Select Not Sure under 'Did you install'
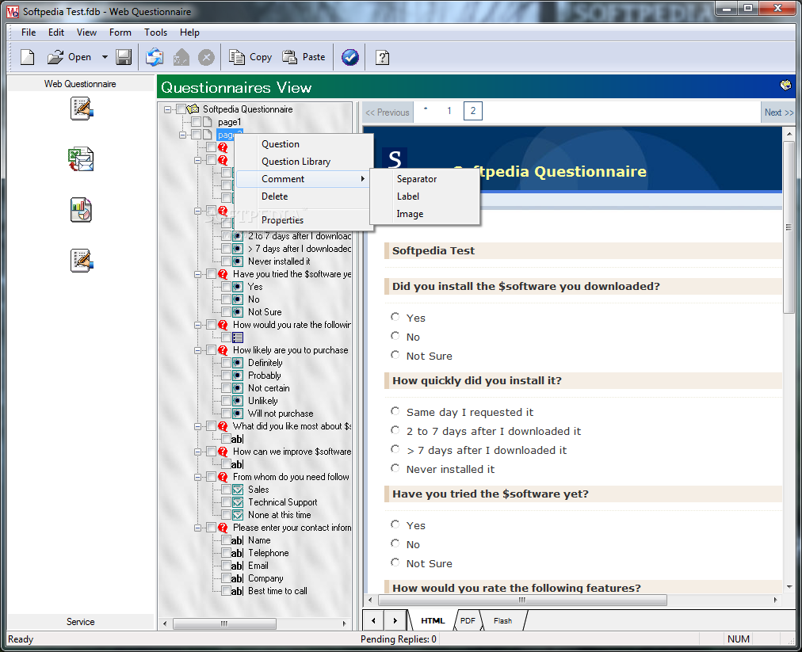 point(395,355)
